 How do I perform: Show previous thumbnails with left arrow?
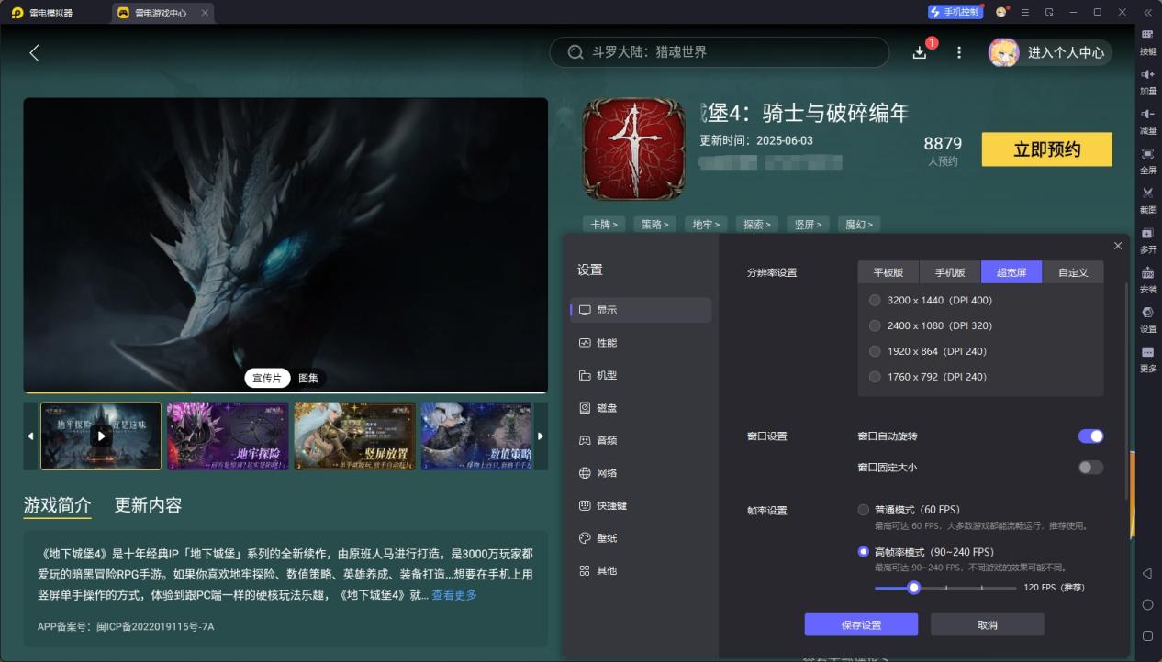pos(30,436)
